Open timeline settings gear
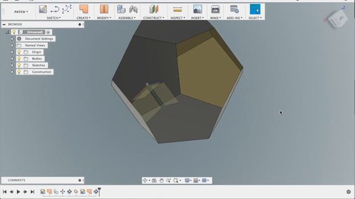Screen dimensions: 355x199 tap(348, 192)
